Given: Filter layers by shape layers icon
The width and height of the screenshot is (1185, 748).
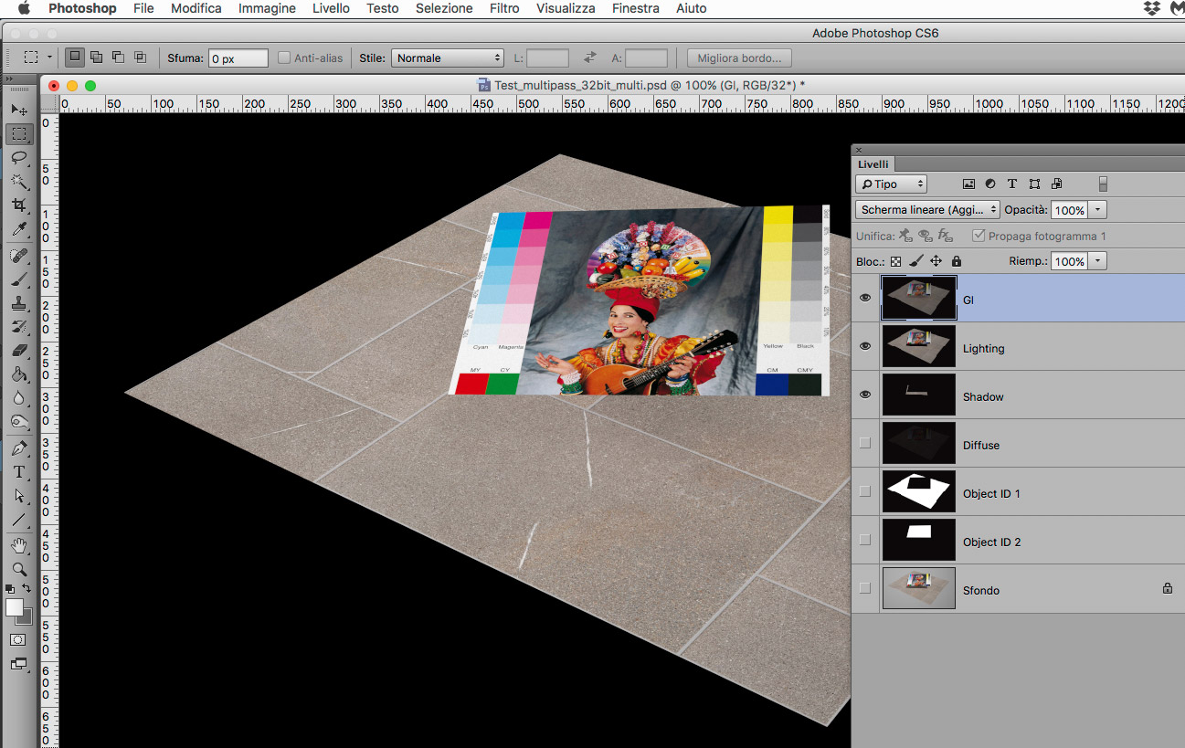Looking at the screenshot, I should (1033, 184).
